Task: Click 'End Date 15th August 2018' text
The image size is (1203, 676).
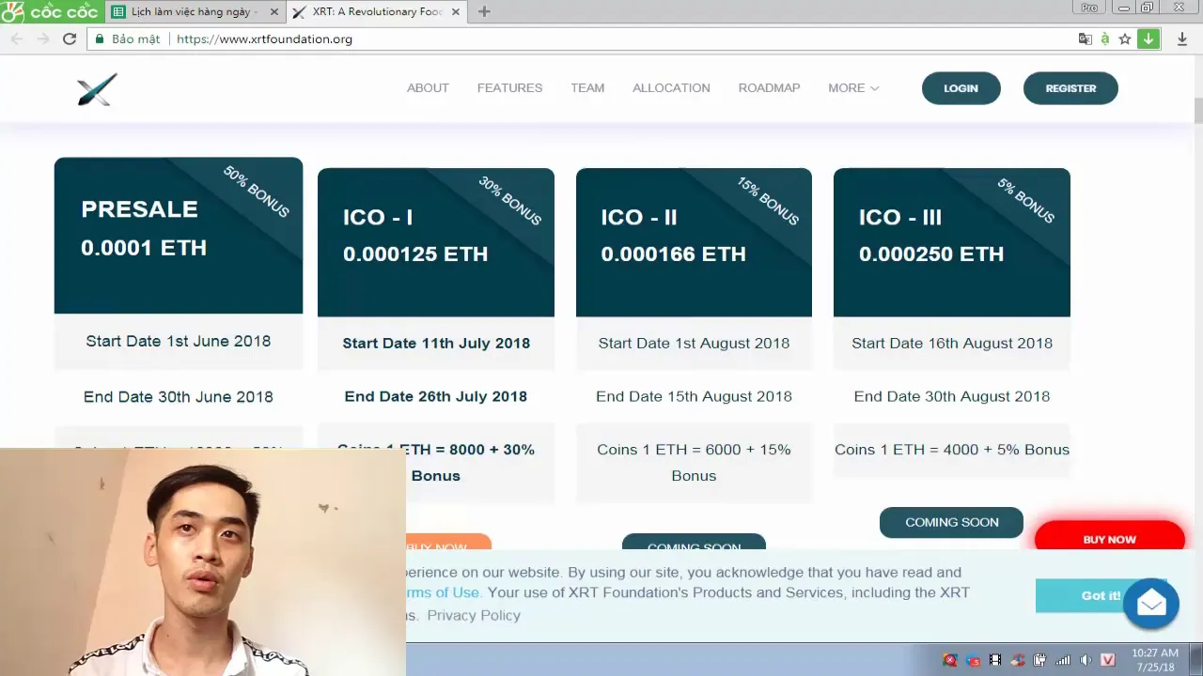Action: [x=694, y=396]
